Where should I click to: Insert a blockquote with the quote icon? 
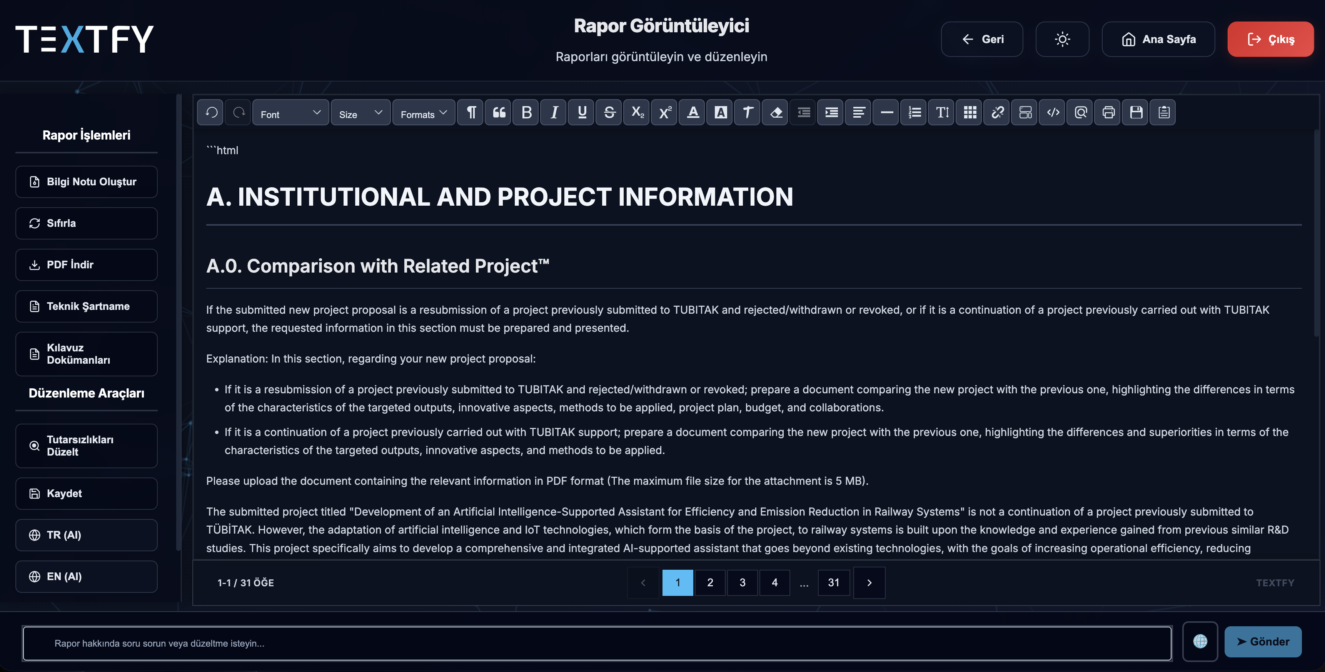coord(499,112)
